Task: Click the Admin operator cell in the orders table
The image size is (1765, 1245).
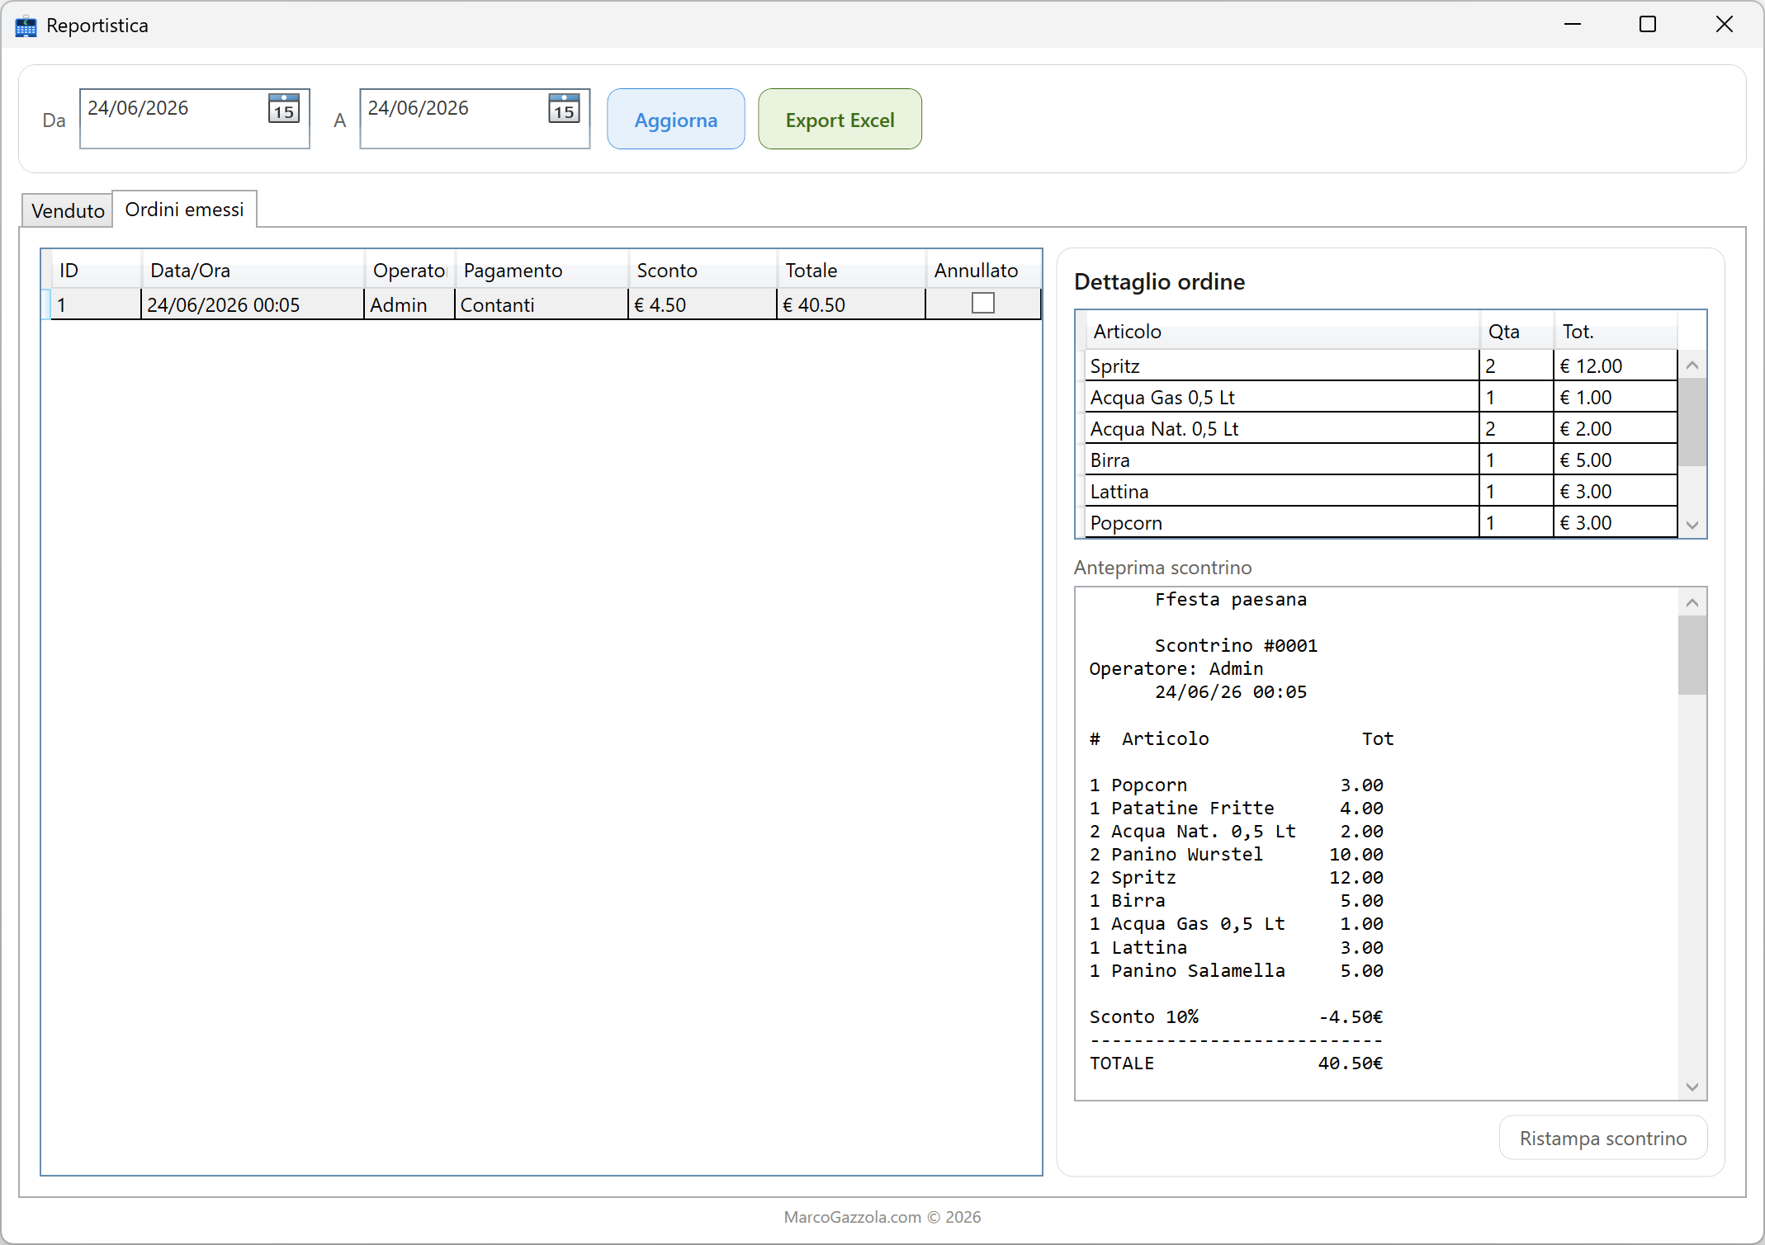Action: point(409,304)
